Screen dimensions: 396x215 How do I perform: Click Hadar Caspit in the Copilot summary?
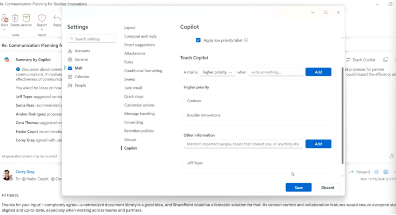click(27, 131)
